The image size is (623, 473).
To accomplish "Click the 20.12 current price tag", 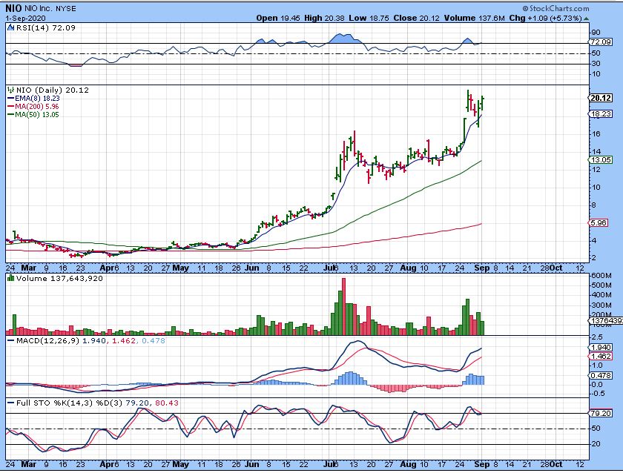I will (599, 98).
